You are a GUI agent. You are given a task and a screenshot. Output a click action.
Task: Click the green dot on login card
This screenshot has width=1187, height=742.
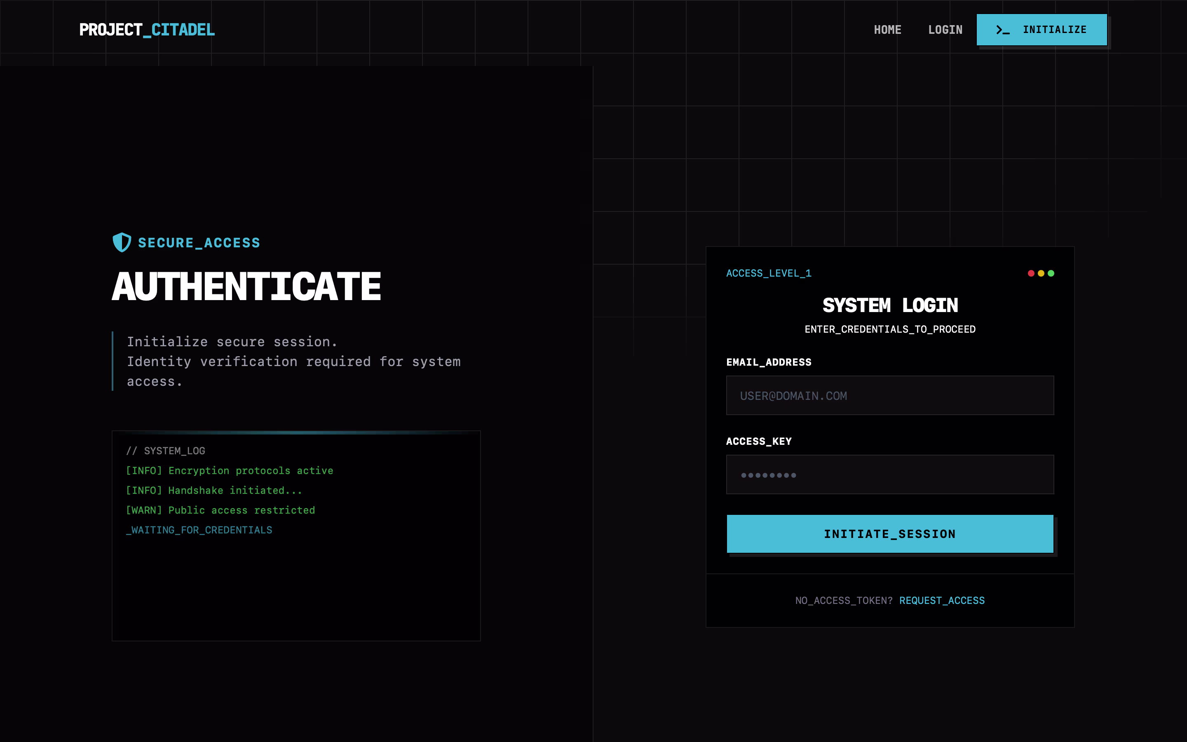1051,273
